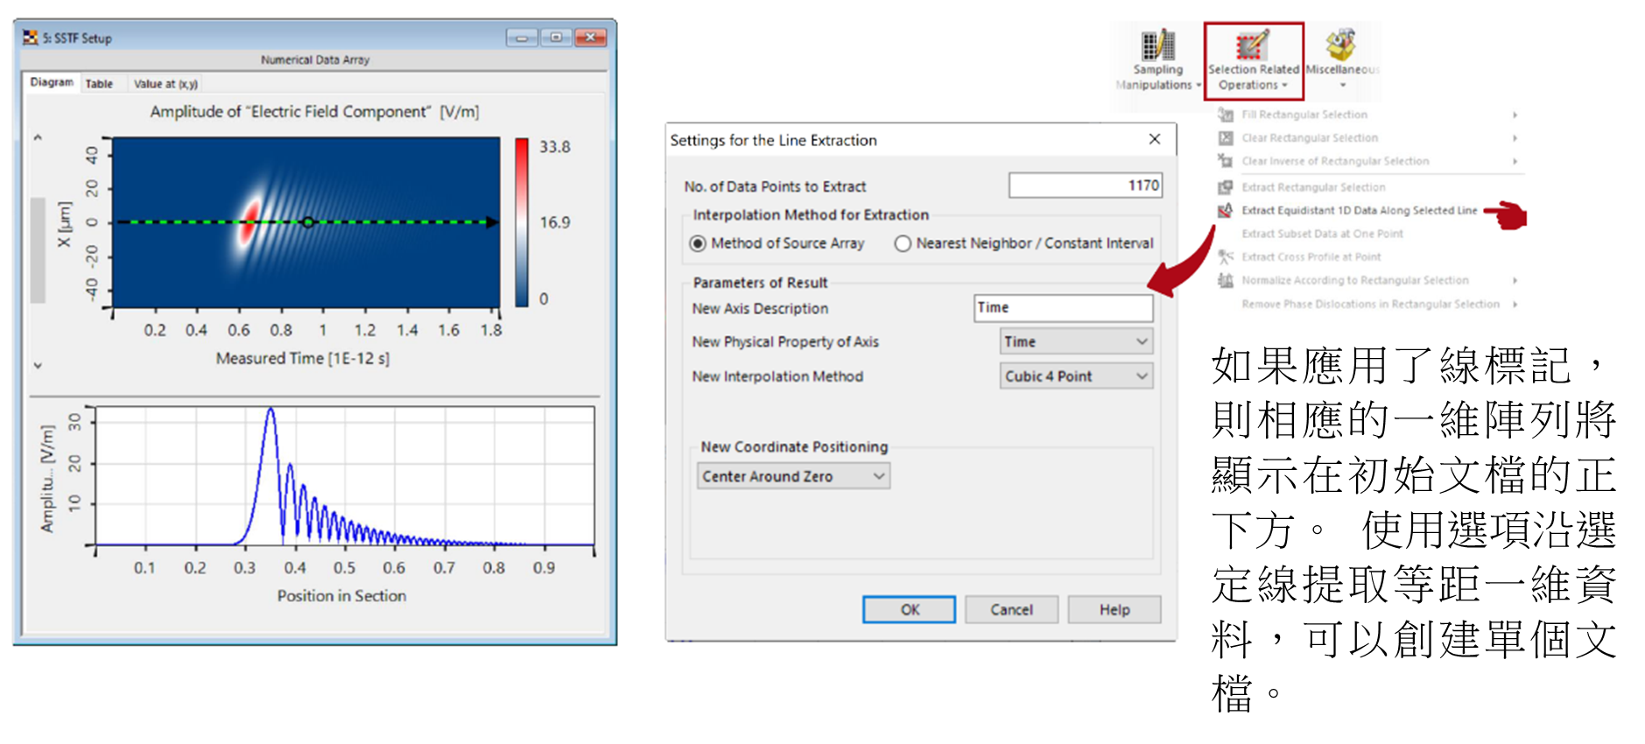Open Miscellaneous ribbon icon
The image size is (1645, 744).
click(1340, 46)
